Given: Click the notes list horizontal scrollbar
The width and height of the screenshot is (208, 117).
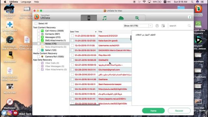Looking at the screenshot, I should (x=85, y=105).
